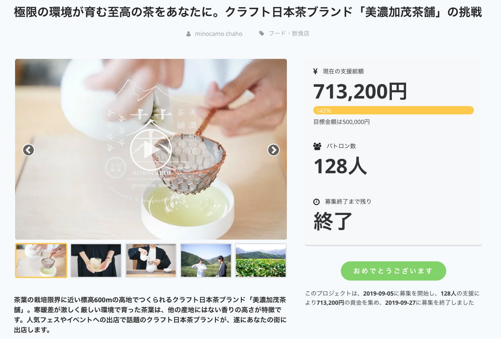
Task: Play the project video
Action: [151, 149]
